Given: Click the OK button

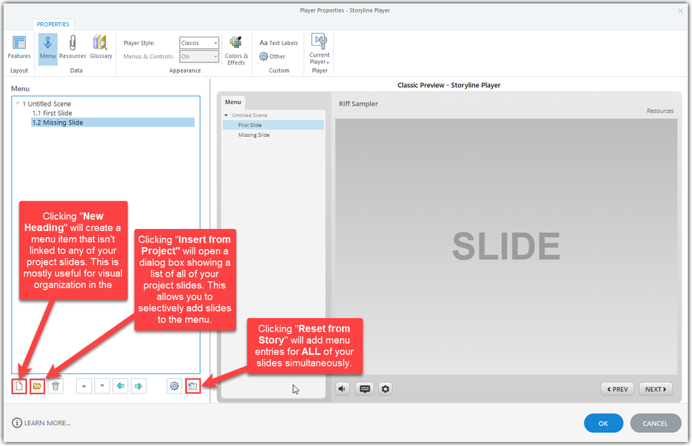Looking at the screenshot, I should 603,423.
